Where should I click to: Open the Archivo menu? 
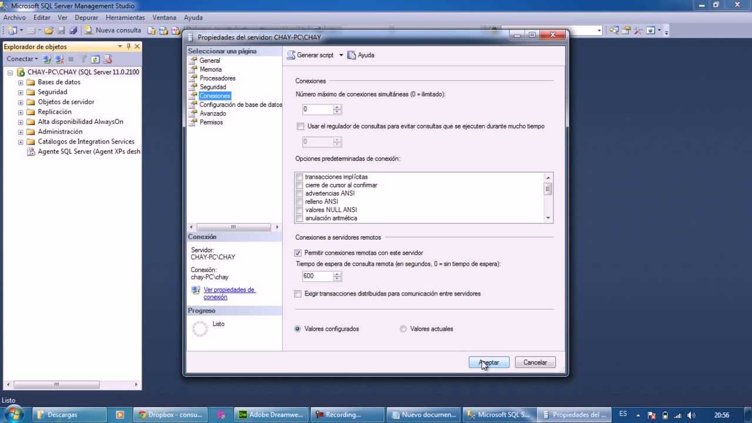click(15, 18)
